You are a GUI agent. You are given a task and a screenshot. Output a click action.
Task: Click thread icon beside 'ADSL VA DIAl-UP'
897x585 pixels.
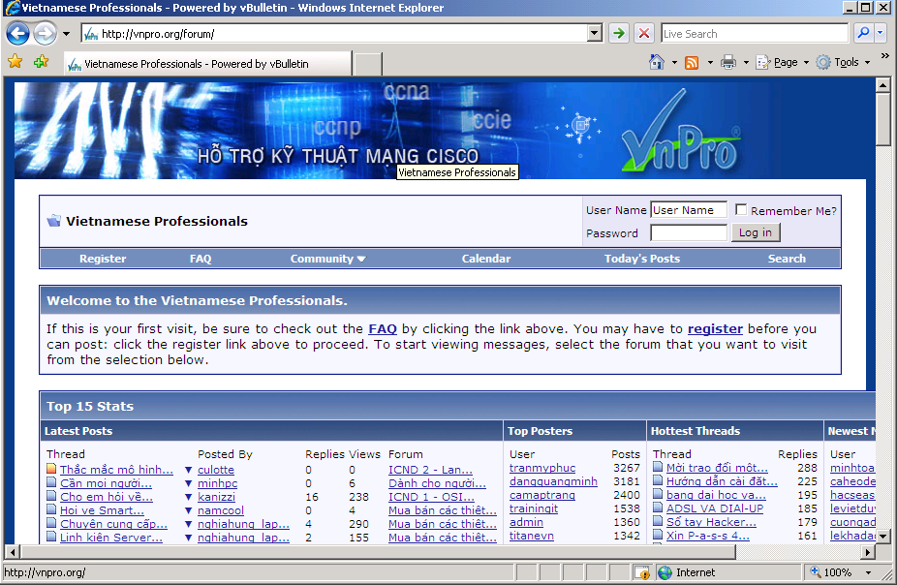[658, 508]
